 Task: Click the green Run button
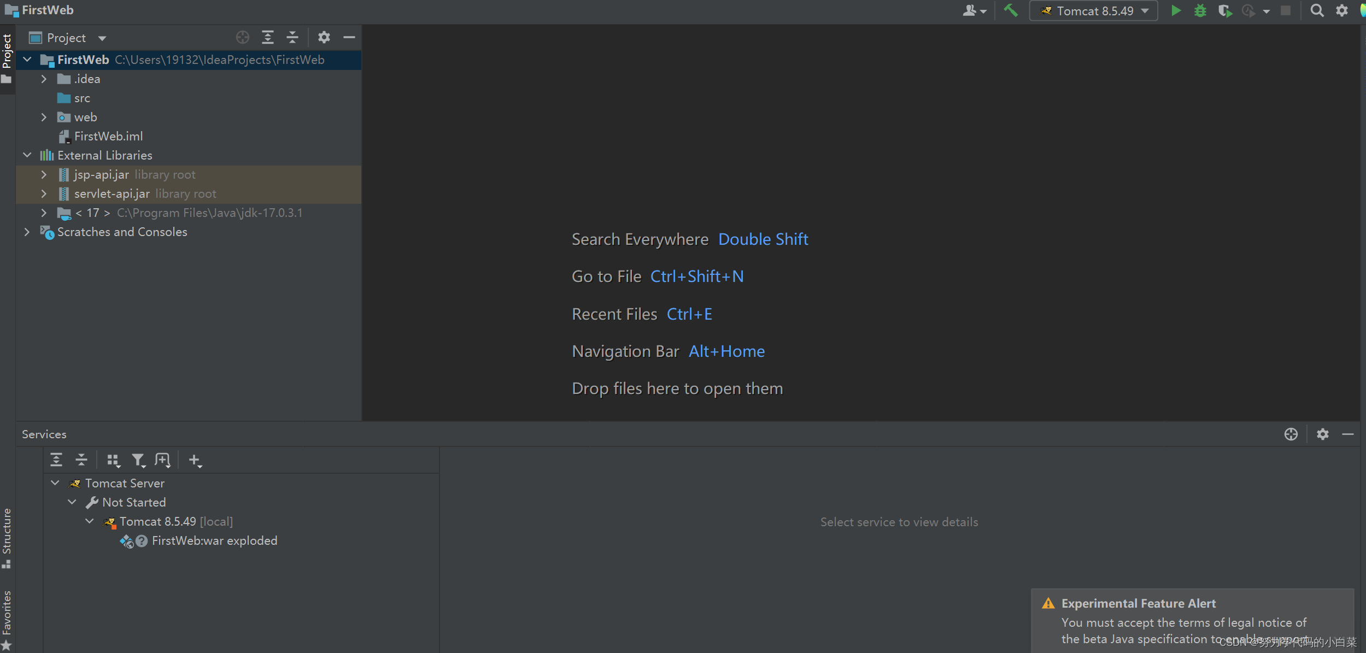[x=1175, y=11]
